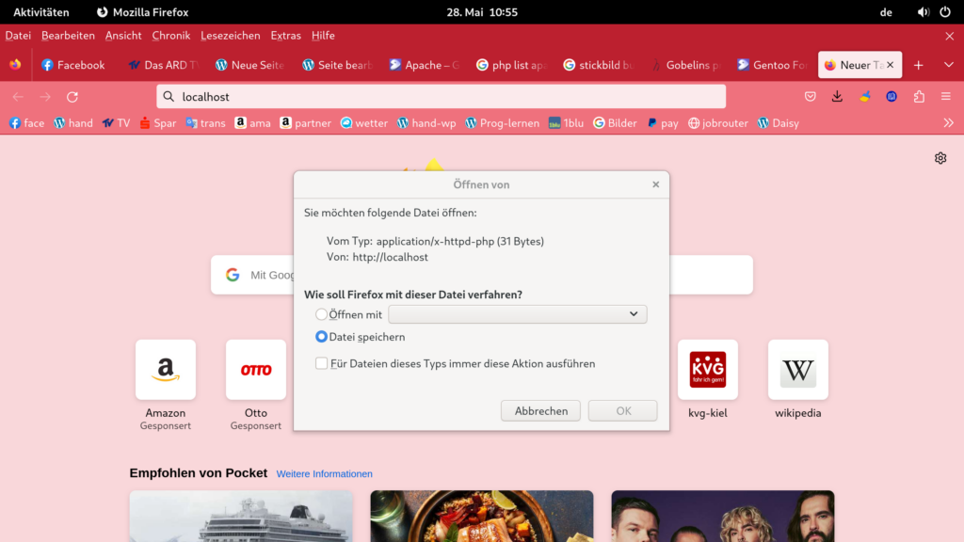
Task: Open the new tab page settings gear
Action: [940, 158]
